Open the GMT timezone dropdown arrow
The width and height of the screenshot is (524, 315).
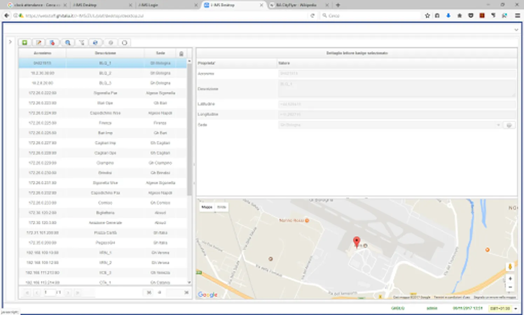click(x=516, y=309)
